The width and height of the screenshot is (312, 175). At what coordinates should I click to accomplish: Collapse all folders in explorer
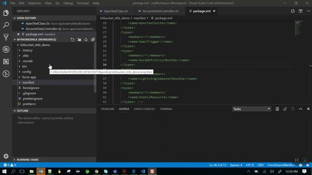coord(93,40)
